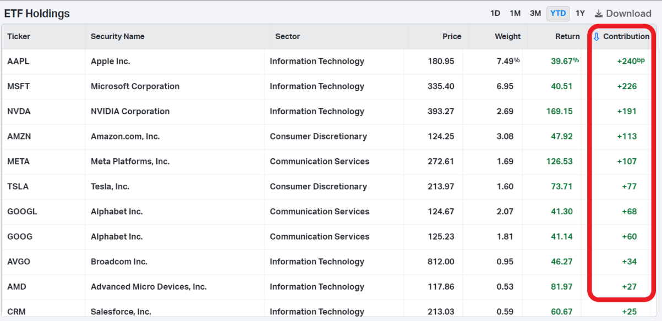Screen dimensions: 662x321
Task: Click the Security Name column header
Action: (118, 36)
